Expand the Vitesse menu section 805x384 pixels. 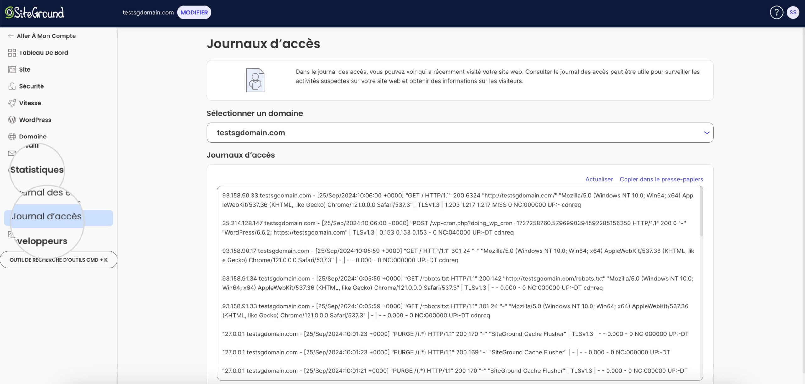click(x=30, y=103)
